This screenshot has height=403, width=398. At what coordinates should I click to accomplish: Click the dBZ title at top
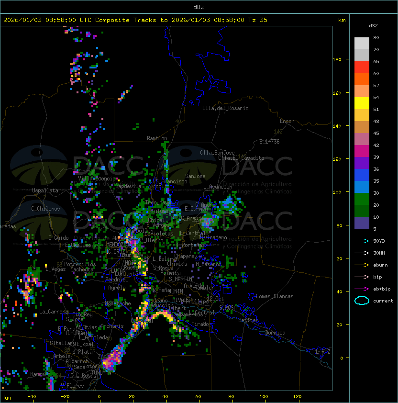pyautogui.click(x=199, y=7)
